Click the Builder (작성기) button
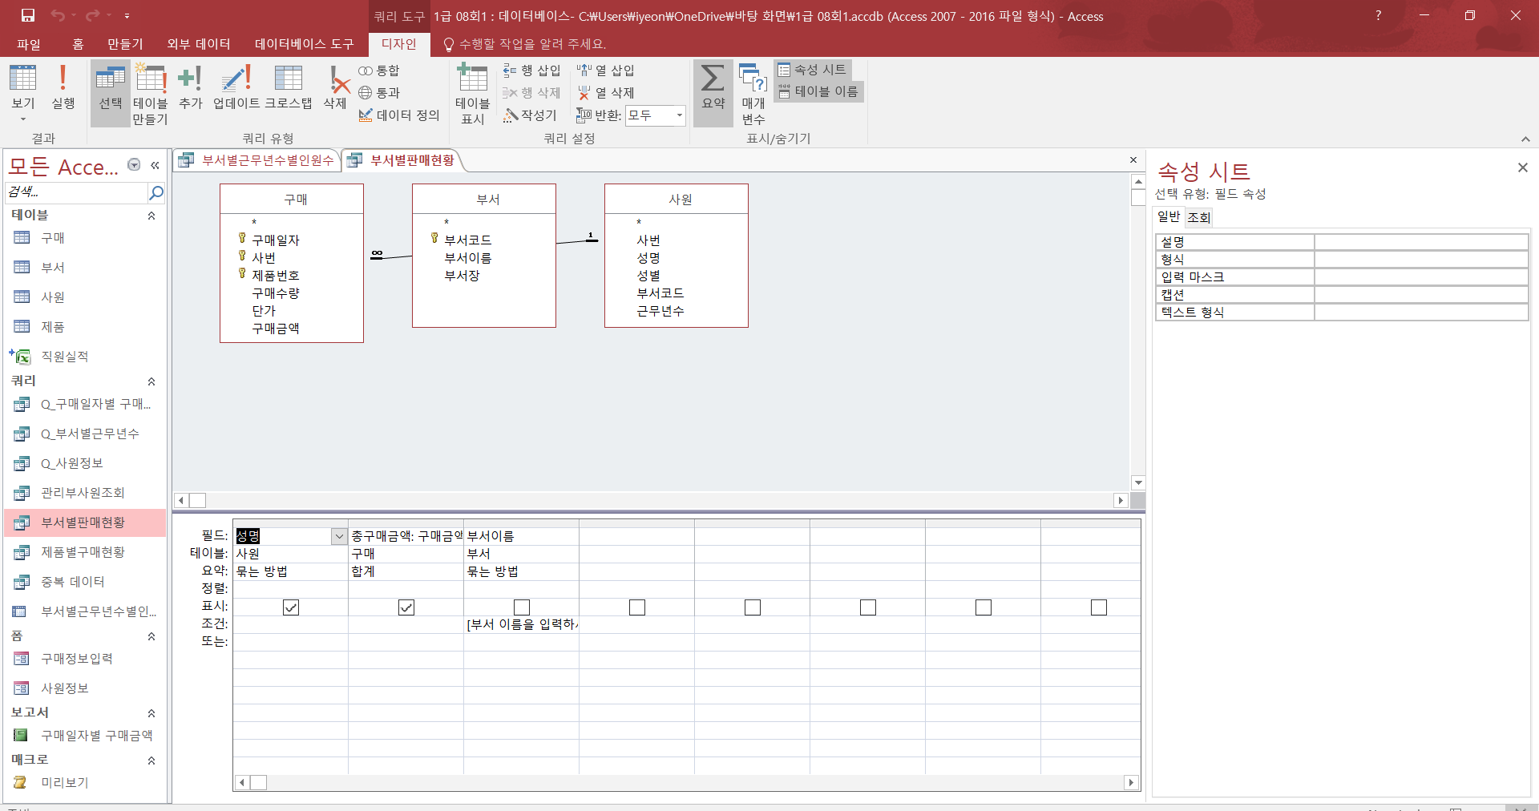 coord(530,115)
